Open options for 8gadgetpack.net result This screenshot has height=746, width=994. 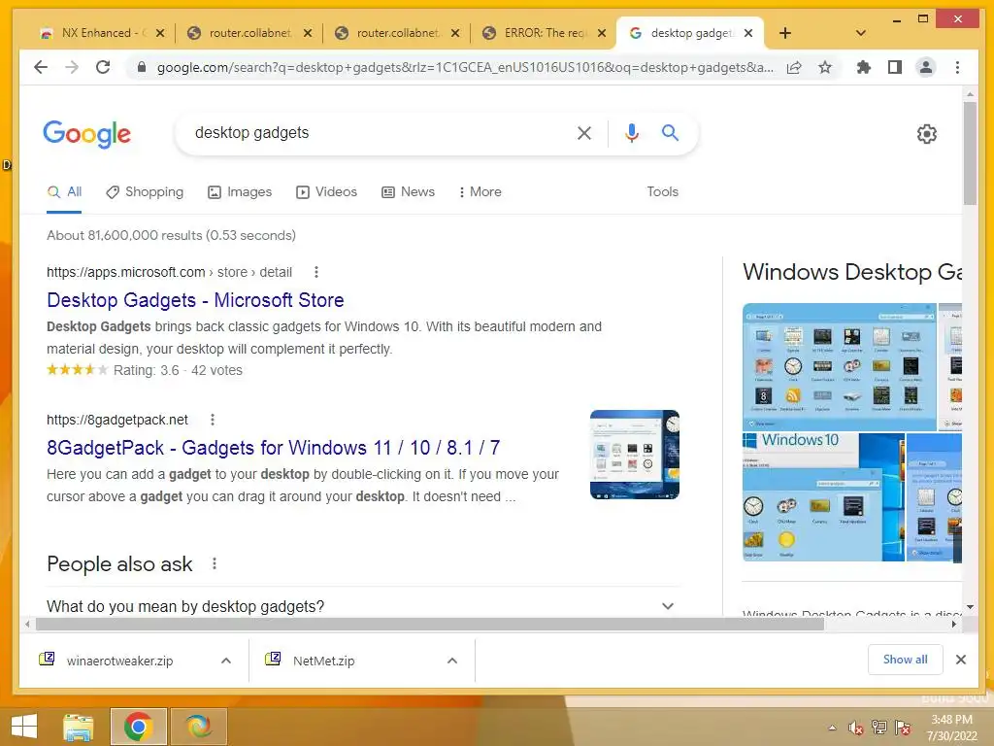[x=213, y=420]
